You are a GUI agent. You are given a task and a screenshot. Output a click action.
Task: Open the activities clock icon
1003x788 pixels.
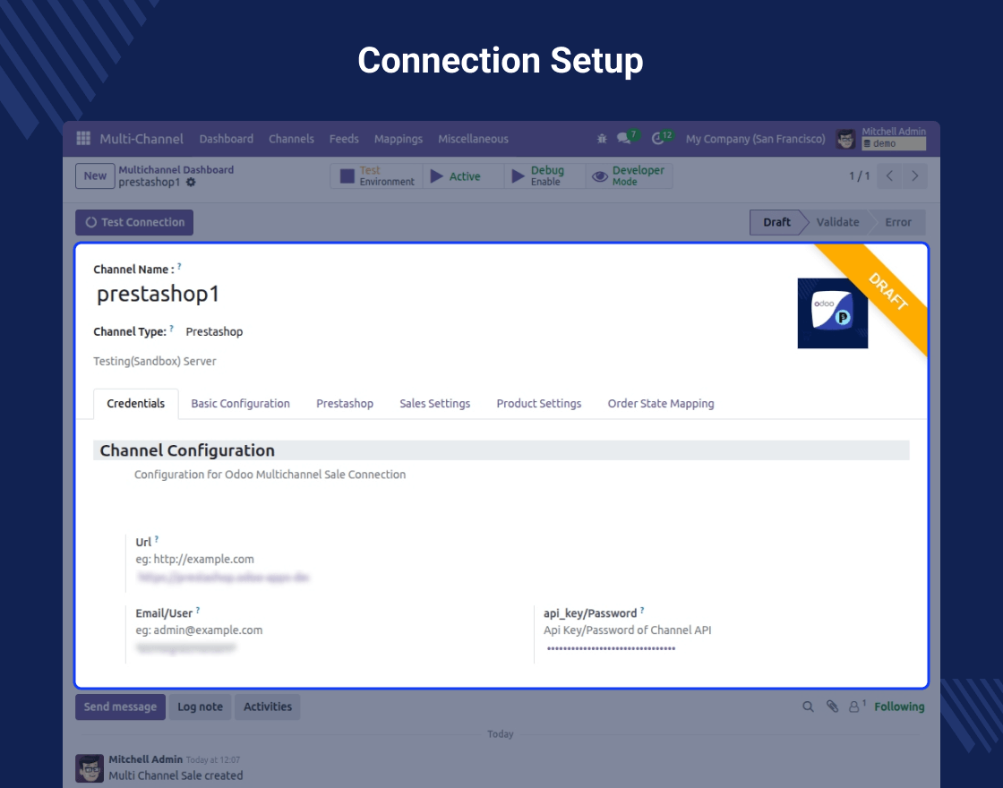tap(657, 138)
